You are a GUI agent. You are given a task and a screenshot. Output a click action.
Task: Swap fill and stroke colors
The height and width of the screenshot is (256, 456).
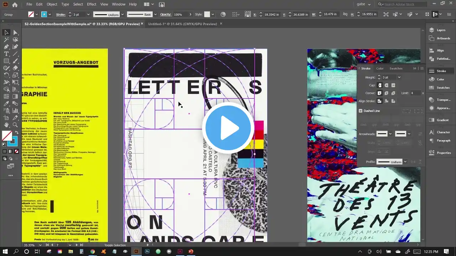tap(16, 133)
